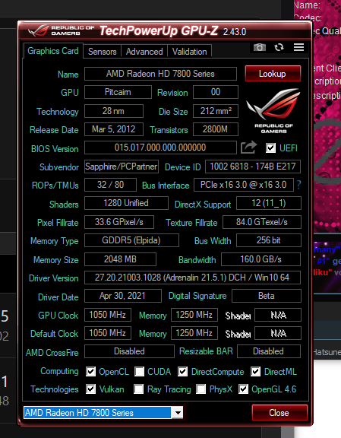Click Bus Interface value PCIe x16 3.0 @ x16 3.0
The image size is (341, 438).
tap(244, 185)
